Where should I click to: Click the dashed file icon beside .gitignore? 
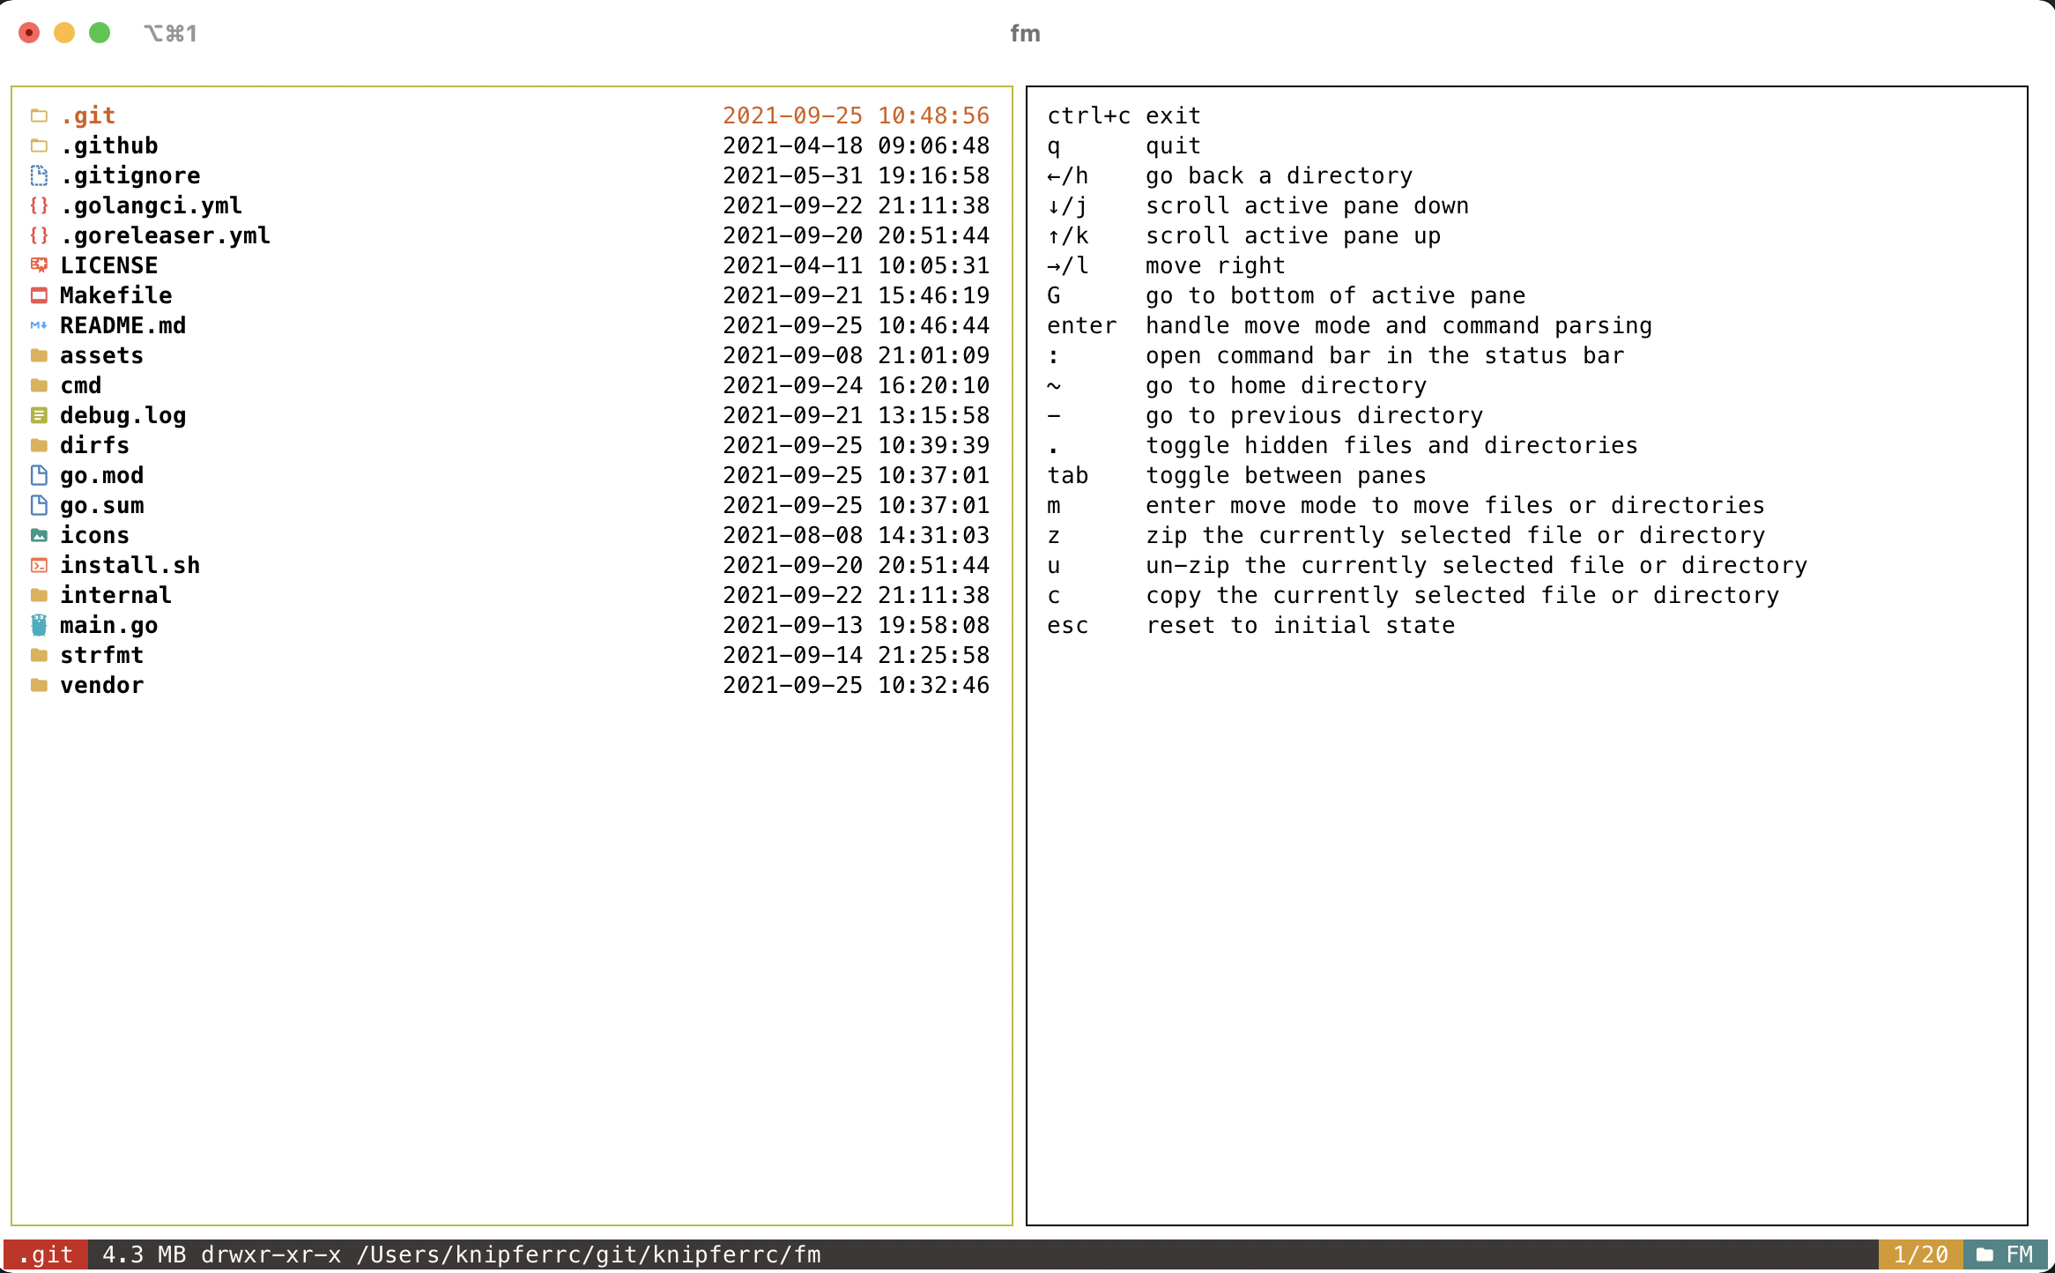click(39, 175)
